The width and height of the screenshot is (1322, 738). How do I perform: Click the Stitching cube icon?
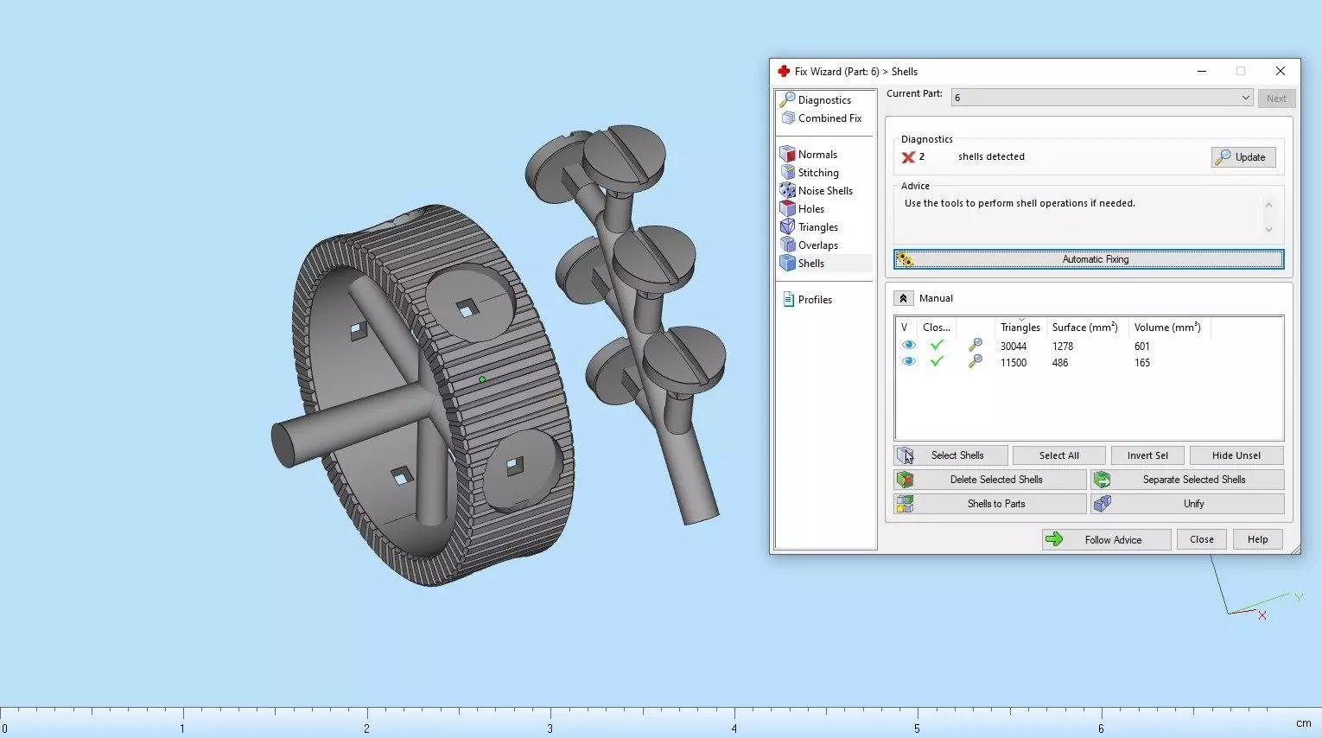[x=787, y=173]
